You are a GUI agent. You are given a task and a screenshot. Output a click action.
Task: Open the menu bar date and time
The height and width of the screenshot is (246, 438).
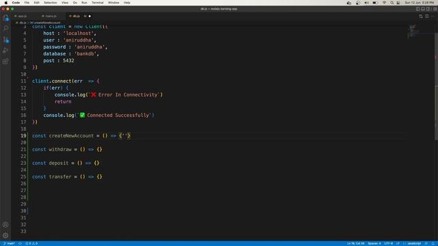pos(420,3)
